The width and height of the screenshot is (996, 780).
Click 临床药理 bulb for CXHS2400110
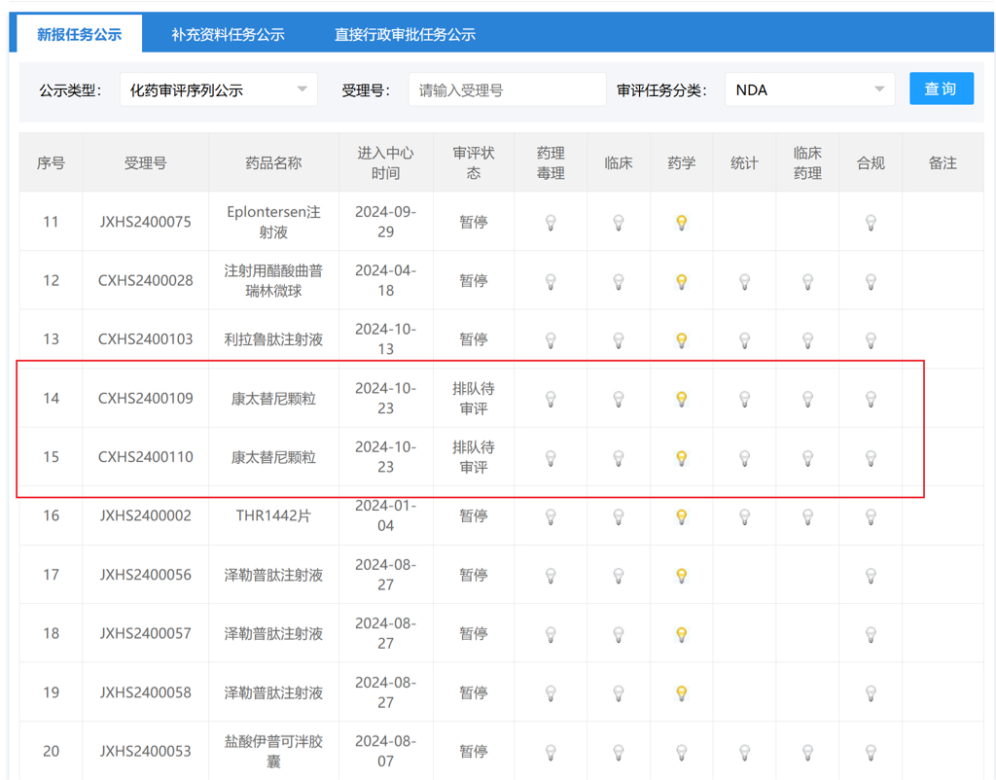pyautogui.click(x=807, y=458)
